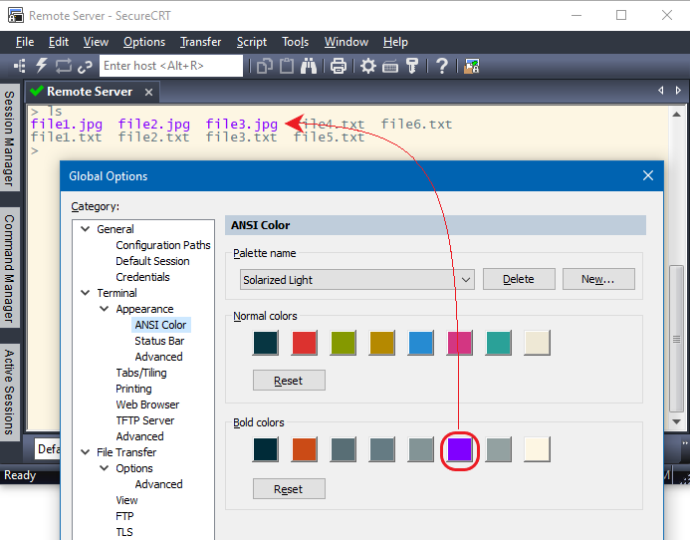Screen dimensions: 690x540
Task: Select Web Browser in category tree
Action: [147, 405]
